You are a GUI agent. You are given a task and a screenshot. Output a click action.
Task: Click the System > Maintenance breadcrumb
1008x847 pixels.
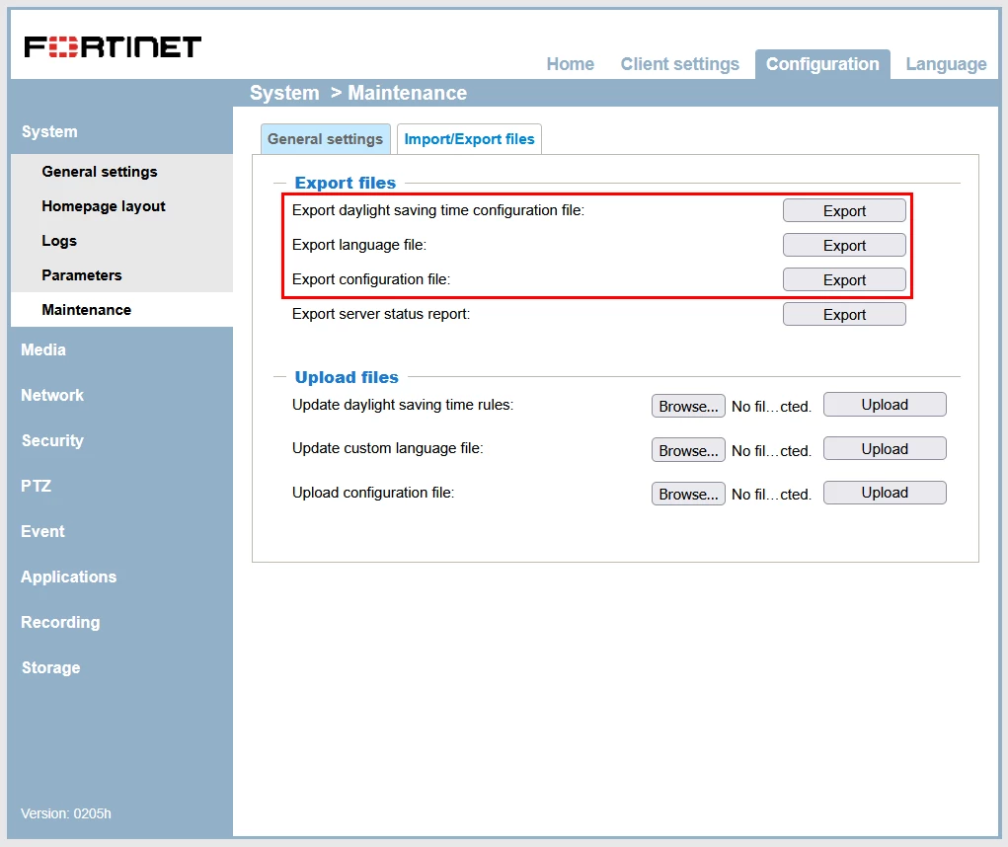tap(358, 93)
